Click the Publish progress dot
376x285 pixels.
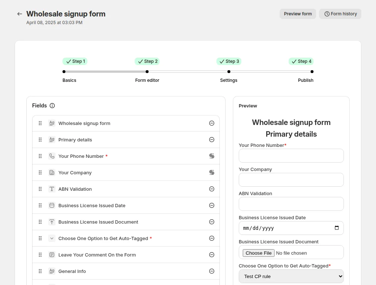tap(312, 72)
